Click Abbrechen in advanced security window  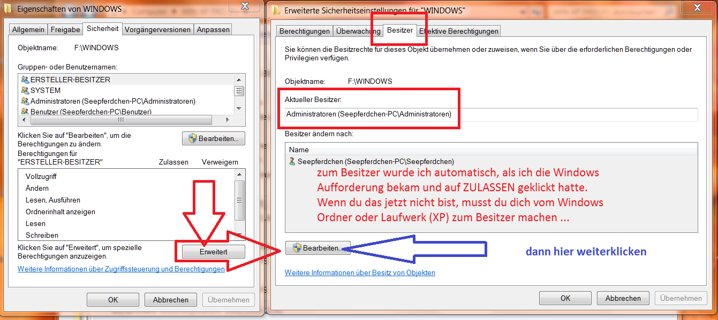623,298
